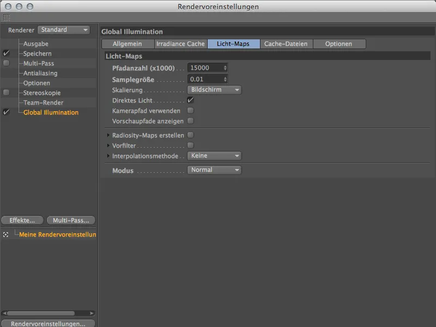The width and height of the screenshot is (436, 327).
Task: Enable Vorschaupfade anzeigen checkbox
Action: coord(190,120)
